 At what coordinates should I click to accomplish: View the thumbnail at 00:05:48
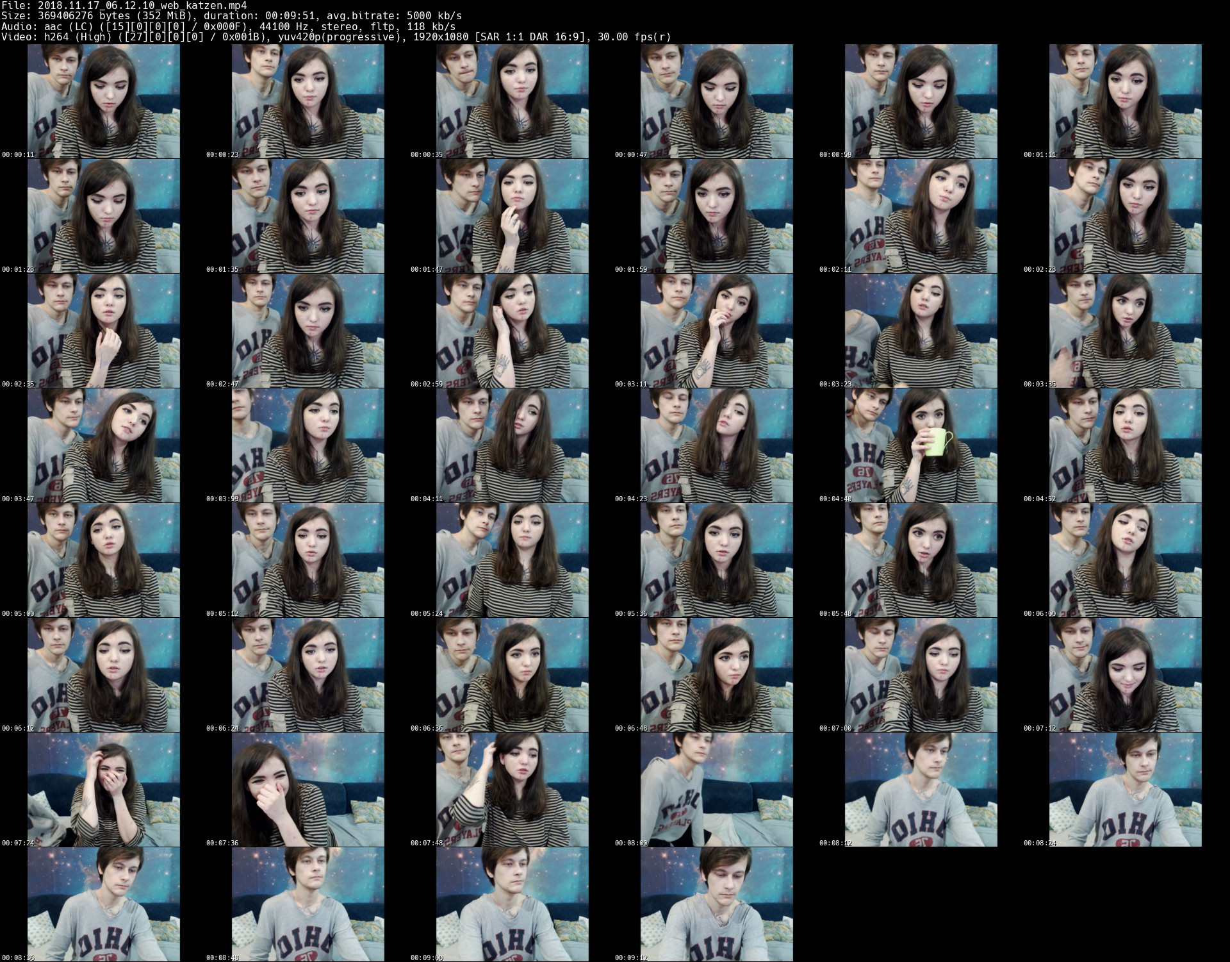pyautogui.click(x=921, y=560)
